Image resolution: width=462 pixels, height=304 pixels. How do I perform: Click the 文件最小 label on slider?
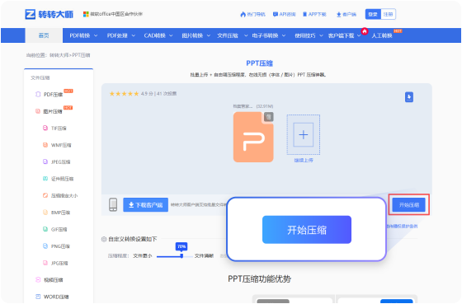(x=143, y=255)
